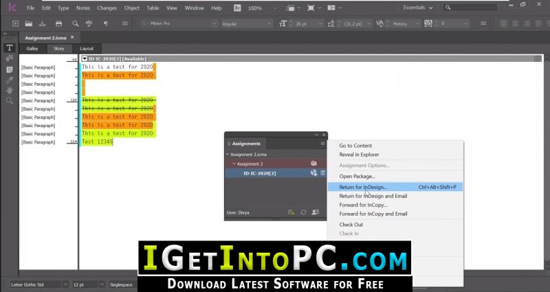This screenshot has width=550, height=292.
Task: Choose Return for InDesign and Email
Action: [395, 196]
